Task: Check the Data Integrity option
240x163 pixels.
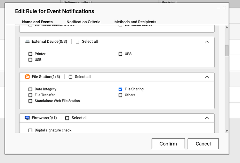Action: pyautogui.click(x=30, y=89)
